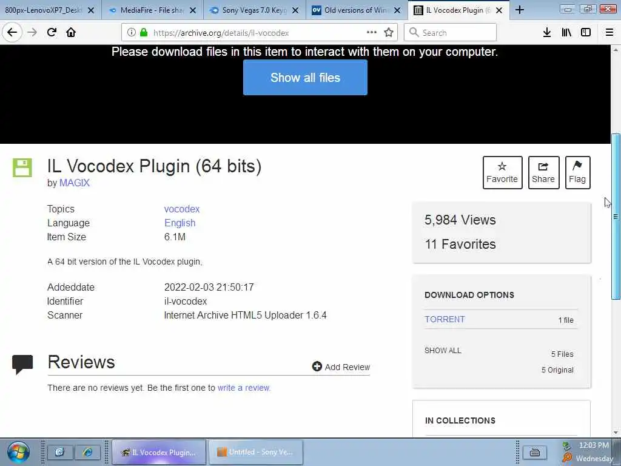Viewport: 621px width, 466px height.
Task: Click the taskbar clock 12:03 PM
Action: (594, 445)
